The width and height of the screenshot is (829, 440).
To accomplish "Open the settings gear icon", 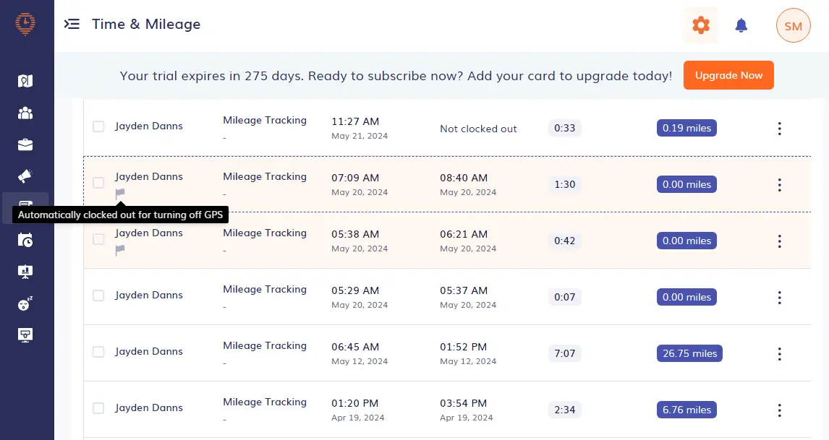I will point(700,25).
